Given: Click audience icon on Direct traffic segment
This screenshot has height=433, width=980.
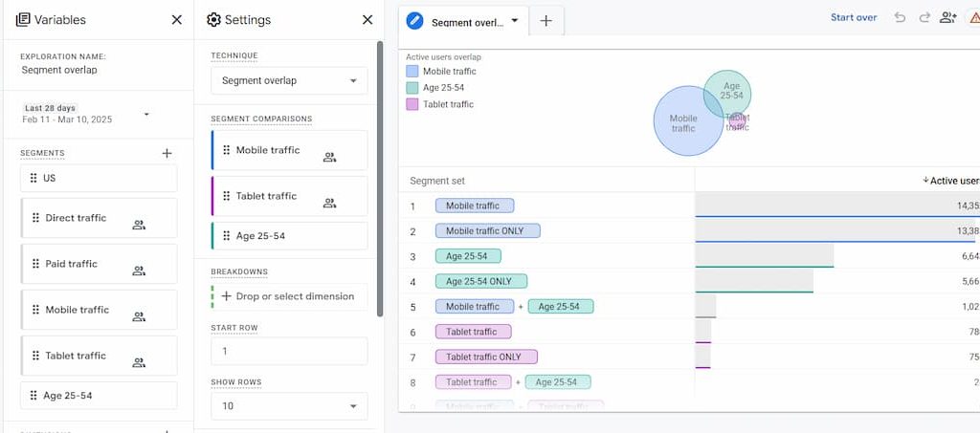Looking at the screenshot, I should click(139, 226).
